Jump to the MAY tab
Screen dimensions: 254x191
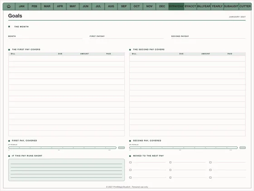73,6
